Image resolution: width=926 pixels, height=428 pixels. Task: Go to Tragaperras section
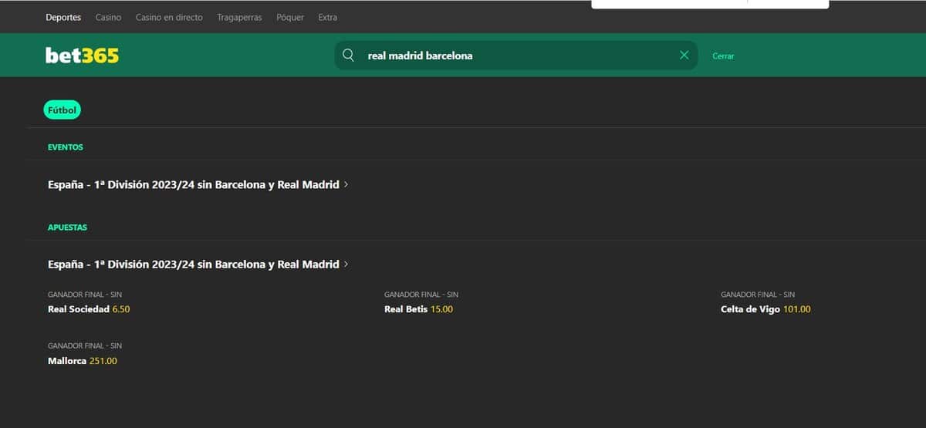[x=239, y=17]
